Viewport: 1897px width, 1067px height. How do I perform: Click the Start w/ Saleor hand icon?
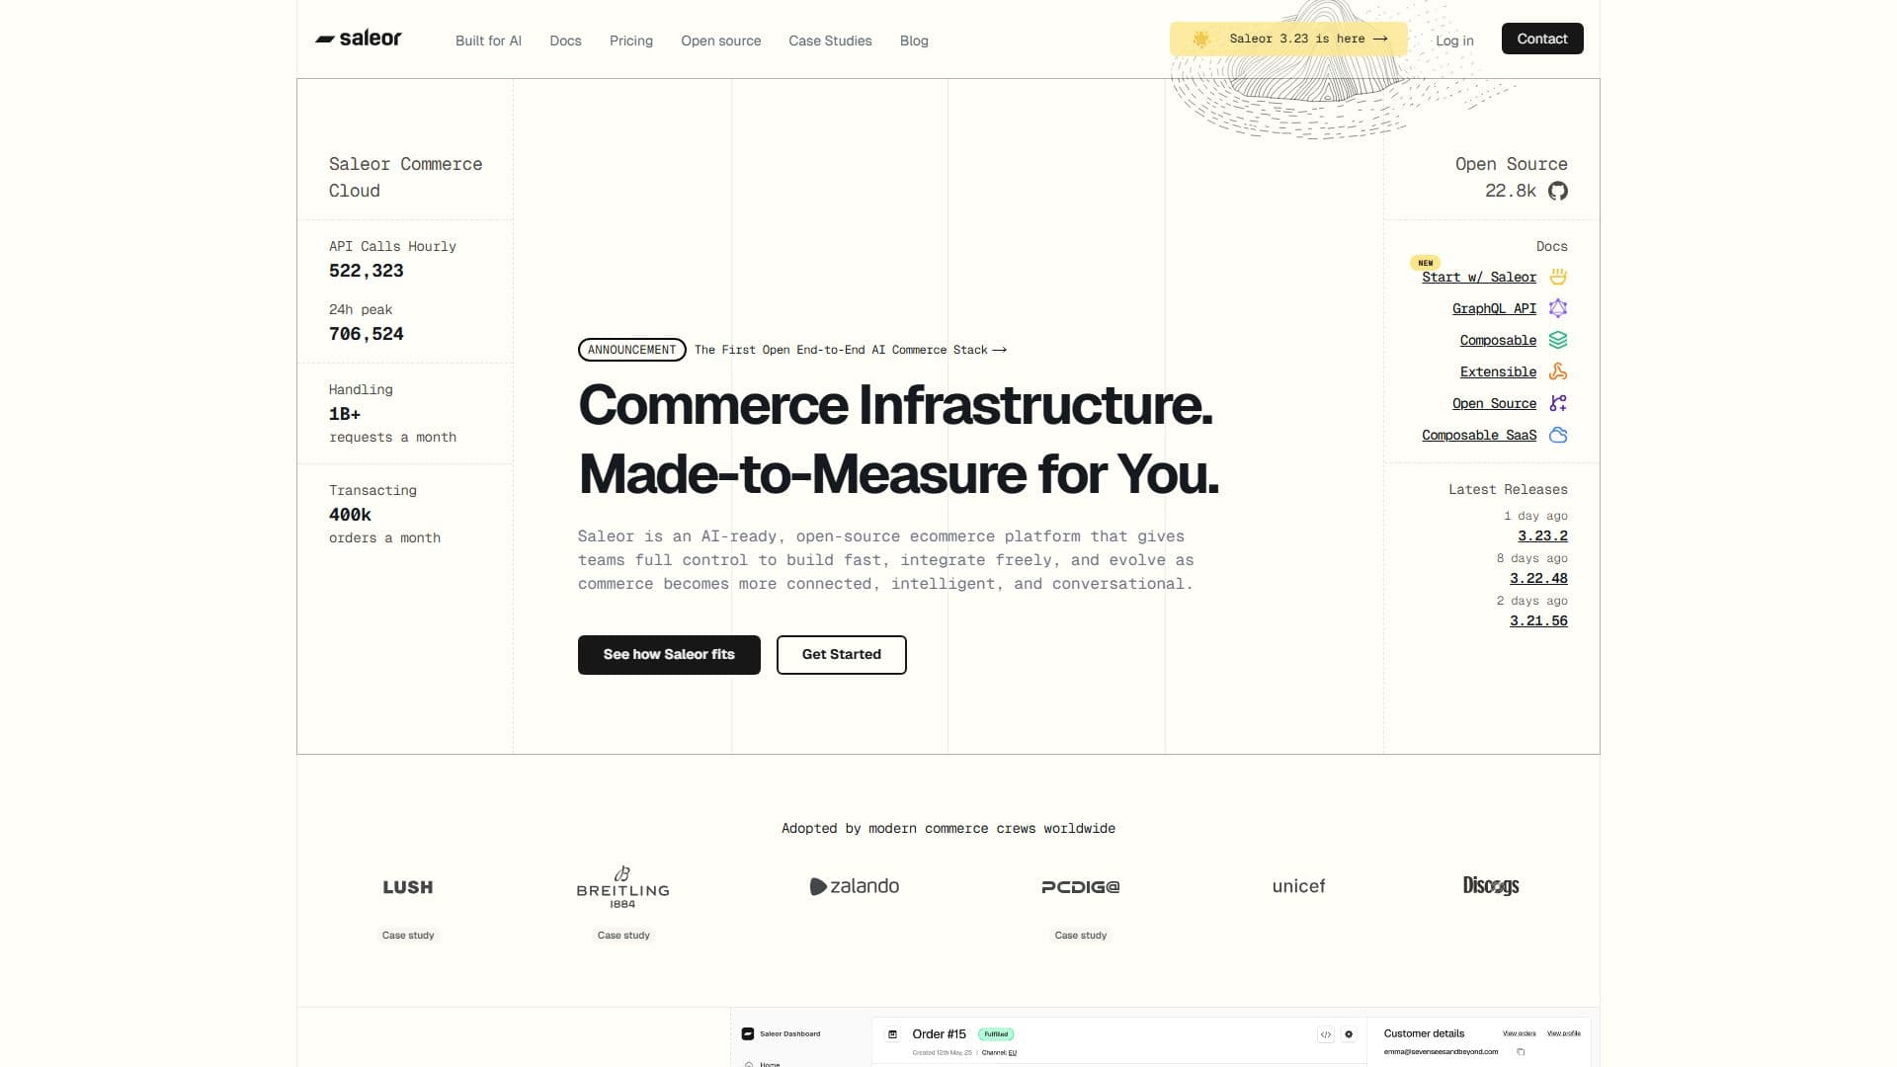point(1558,277)
